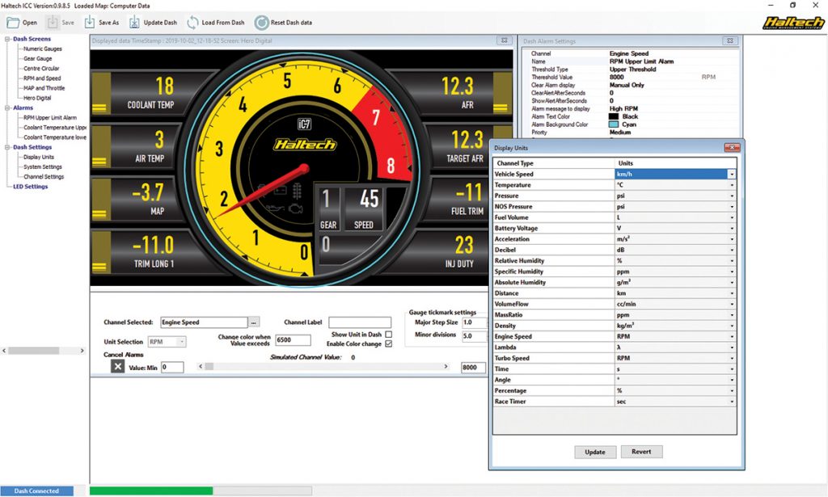
Task: Click the Major Step Size field
Action: tap(474, 322)
